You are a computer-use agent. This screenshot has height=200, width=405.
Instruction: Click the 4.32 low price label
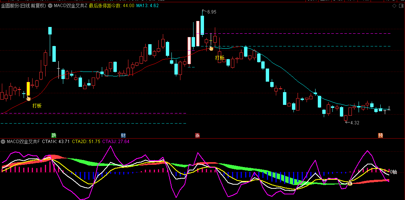(354, 123)
